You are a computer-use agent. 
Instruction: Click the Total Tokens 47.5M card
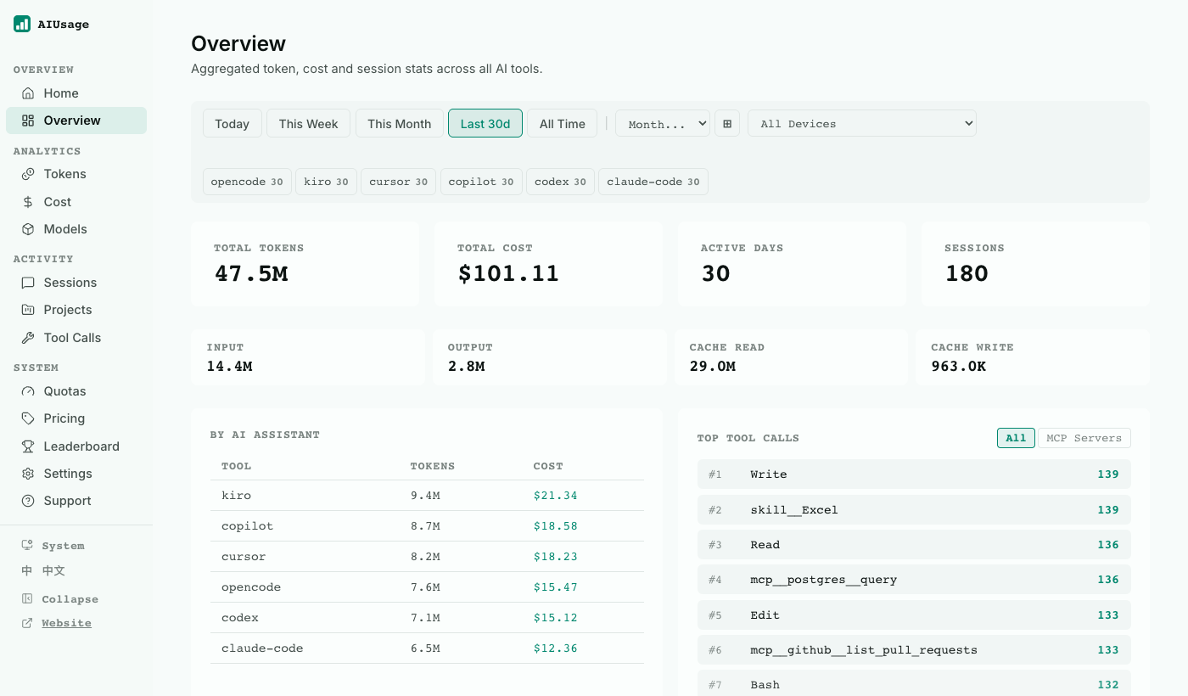click(x=305, y=264)
